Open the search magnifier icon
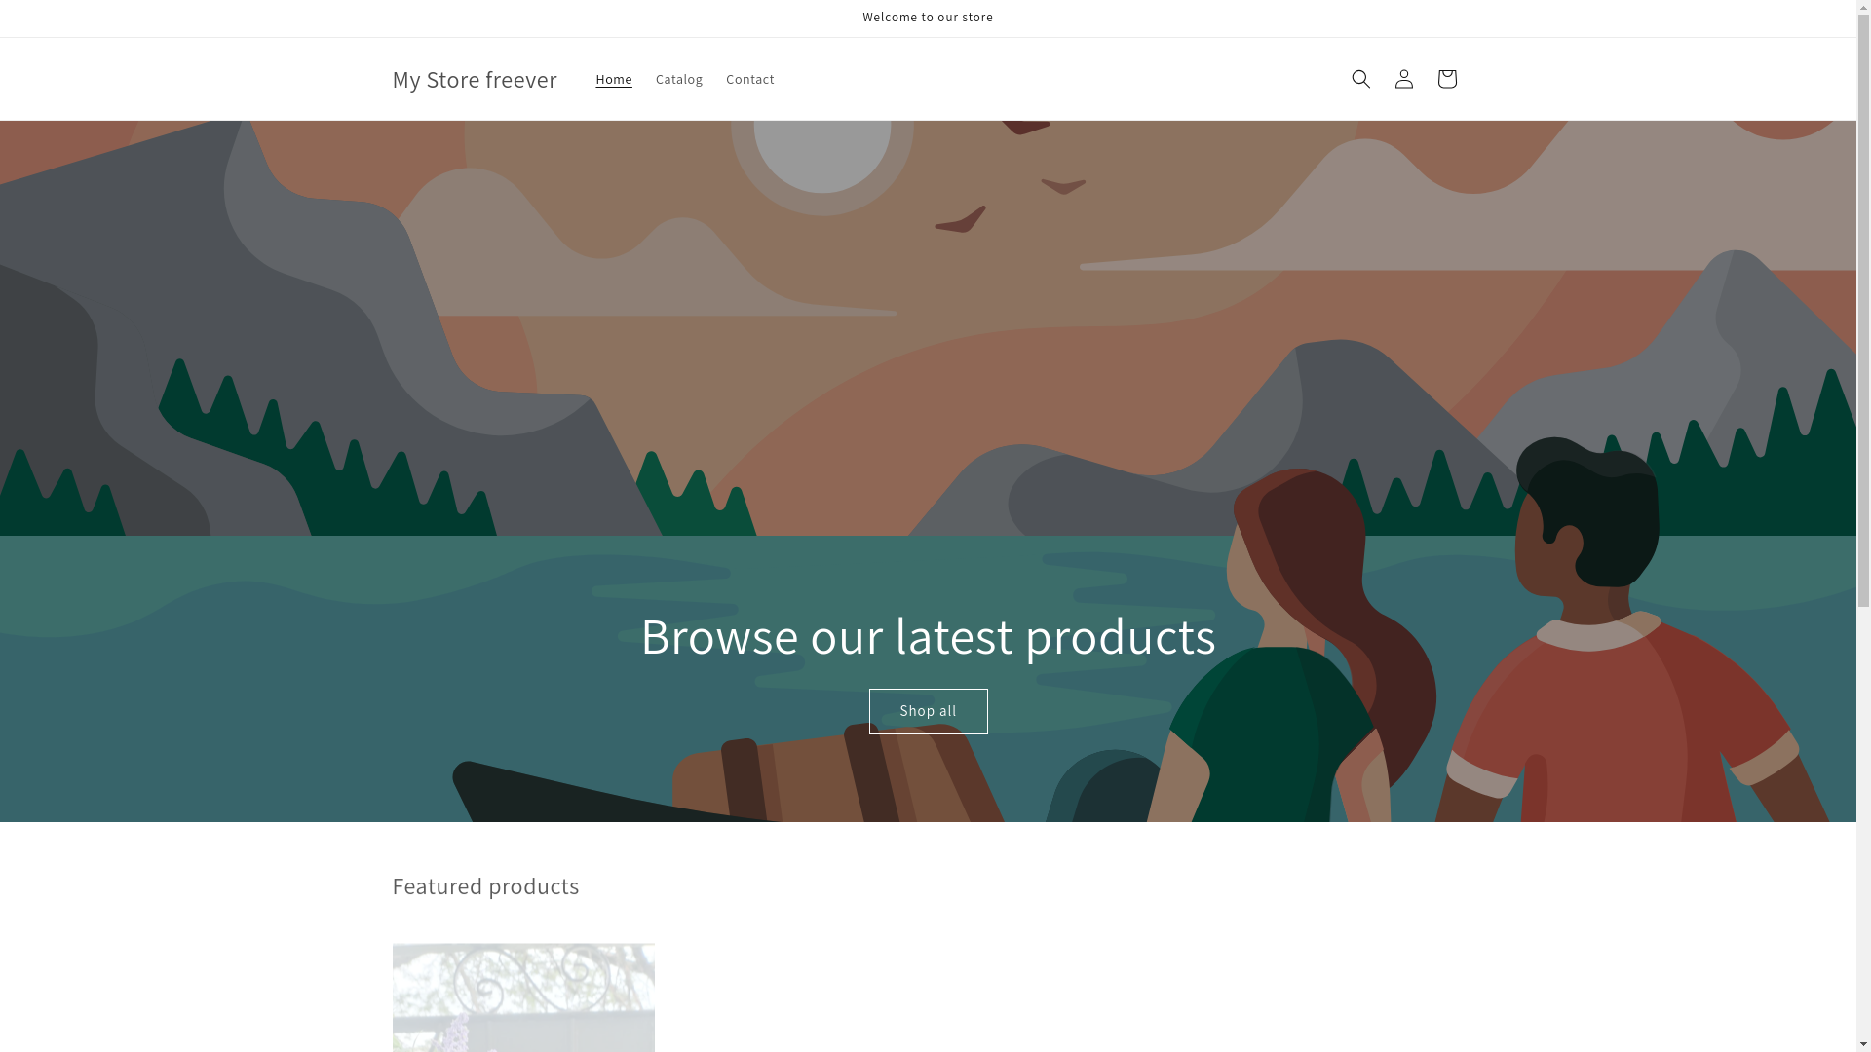Image resolution: width=1871 pixels, height=1052 pixels. 1360,79
